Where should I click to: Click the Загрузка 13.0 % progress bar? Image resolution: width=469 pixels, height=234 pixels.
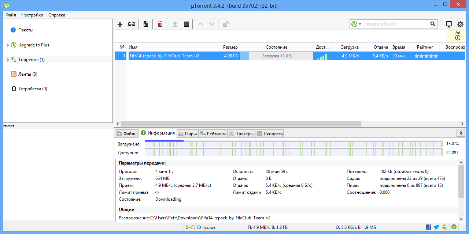(277, 56)
